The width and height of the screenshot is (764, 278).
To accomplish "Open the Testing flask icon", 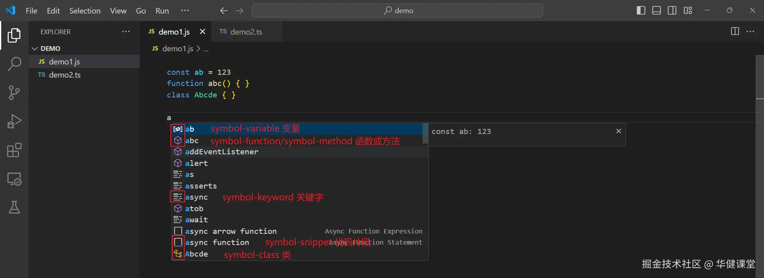I will 14,207.
